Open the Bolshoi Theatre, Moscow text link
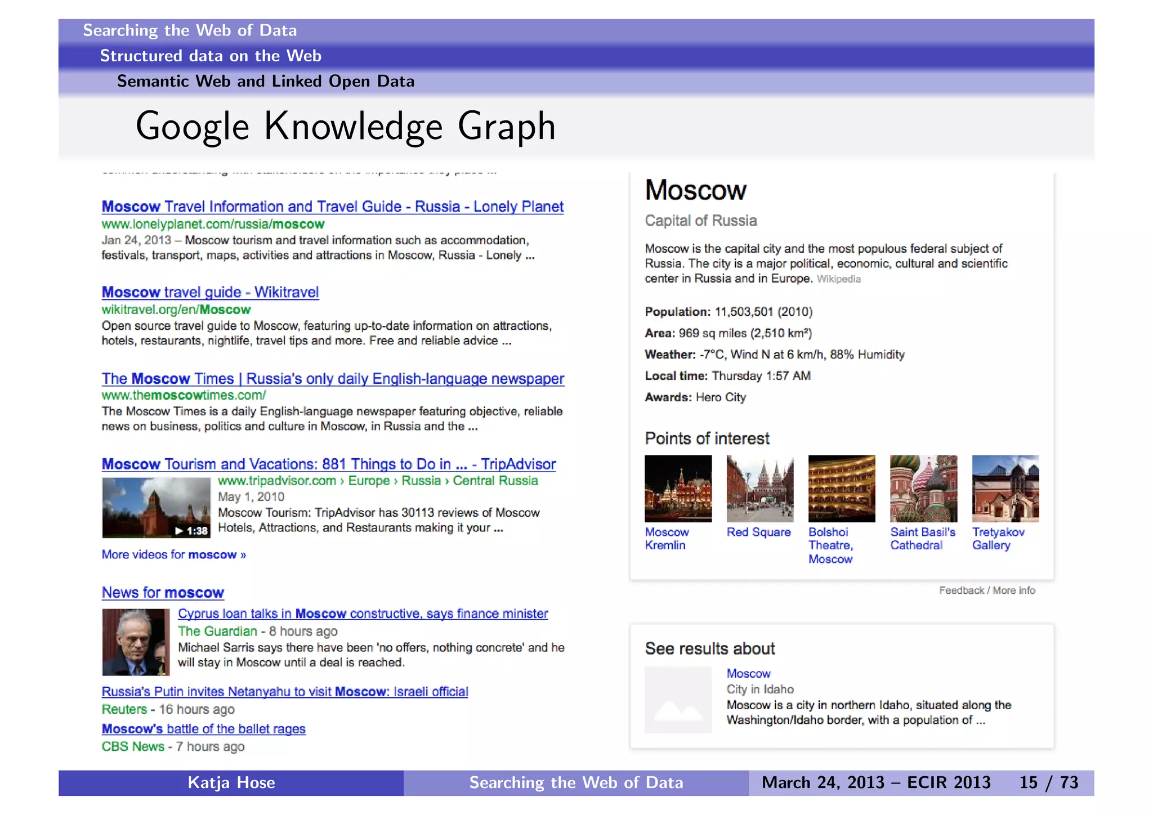Screen dimensions: 1153x815 [x=831, y=545]
